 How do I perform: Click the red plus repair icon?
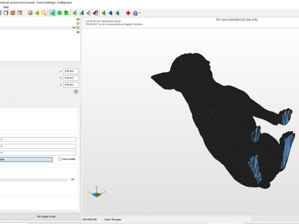coord(128,13)
